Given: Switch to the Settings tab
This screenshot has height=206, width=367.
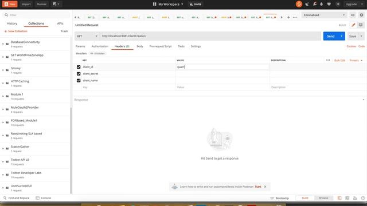Looking at the screenshot, I should click(196, 46).
